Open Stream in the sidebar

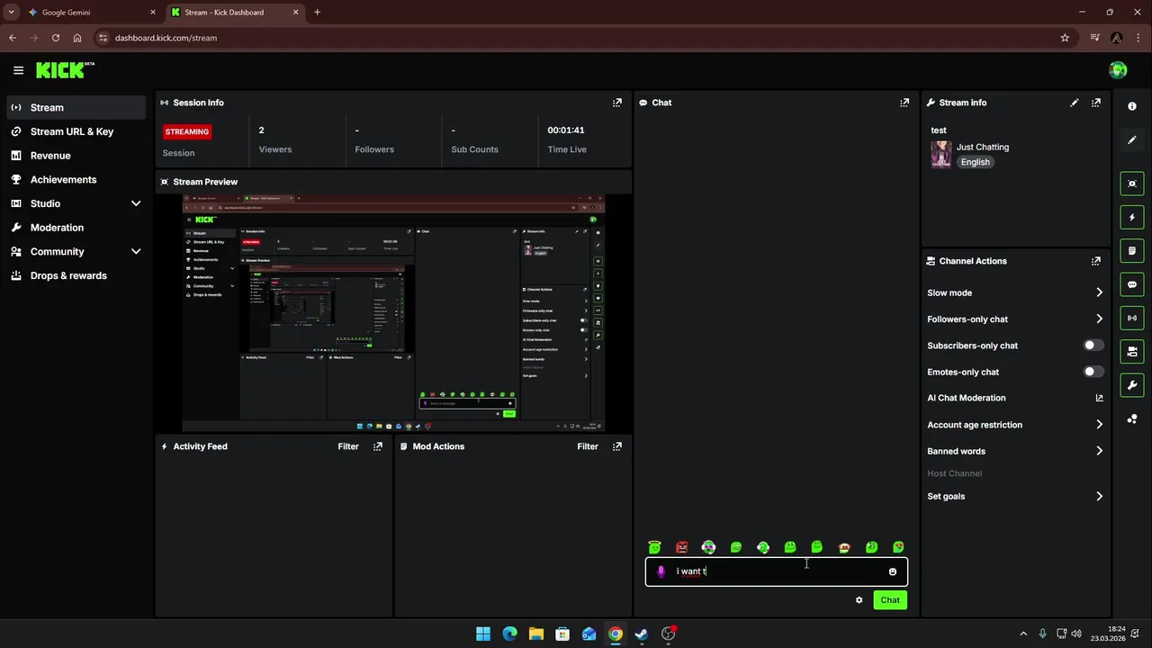76,107
